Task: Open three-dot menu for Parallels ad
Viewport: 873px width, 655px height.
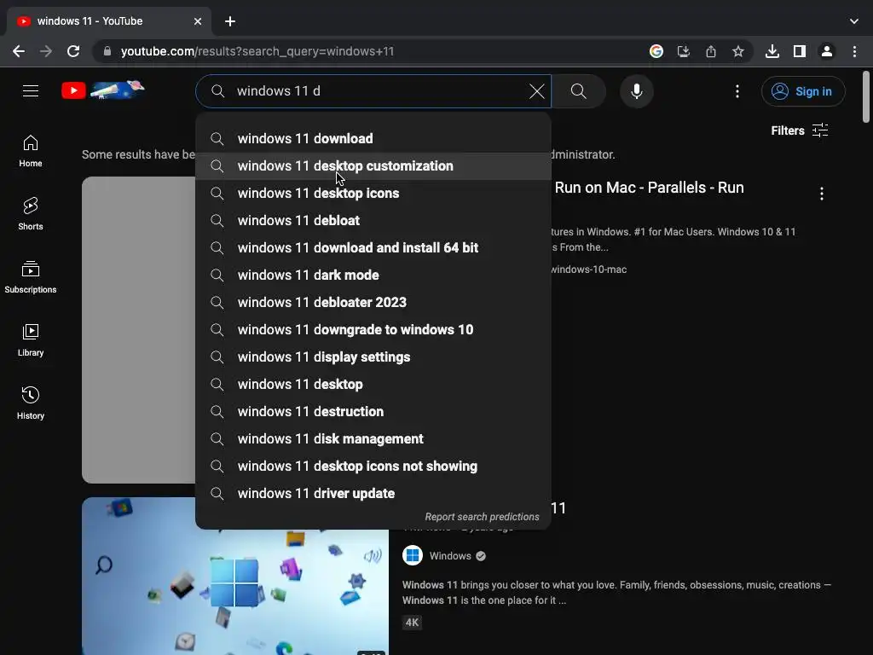Action: 821,194
